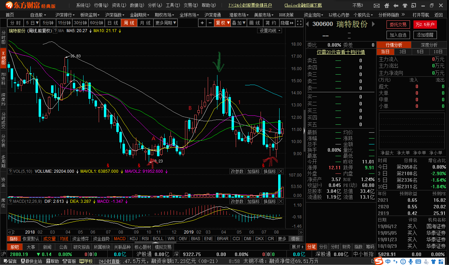449x265 pixels.
Task: Click 加入自选 button
Action: point(398,35)
